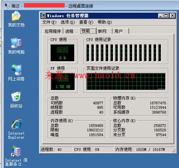
Task: Open the 帮助(H) menu
Action: coord(105,22)
